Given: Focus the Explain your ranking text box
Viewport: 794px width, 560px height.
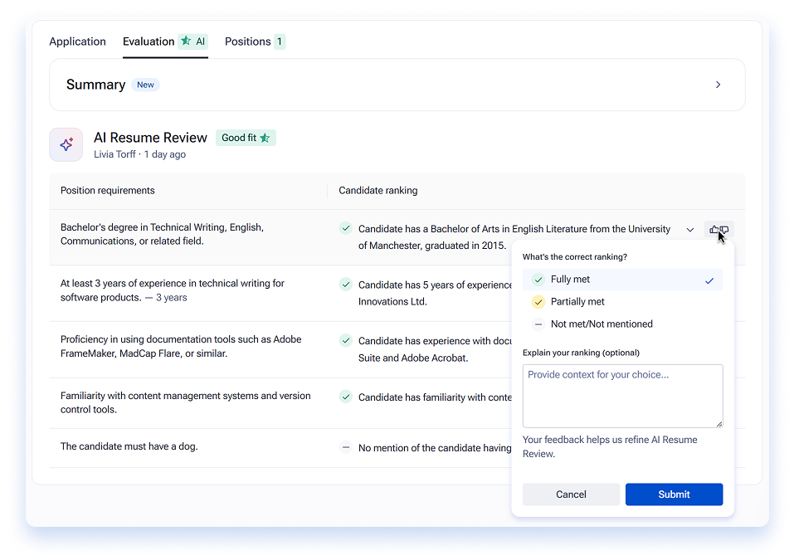Looking at the screenshot, I should 622,396.
